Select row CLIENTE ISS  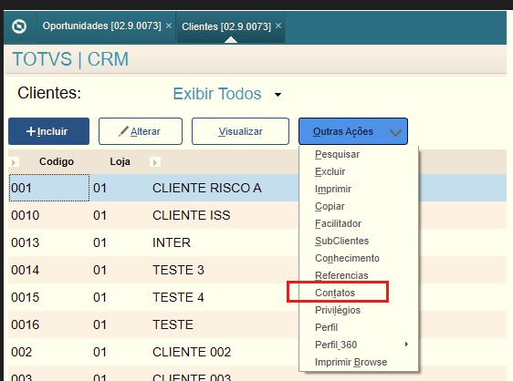pos(192,216)
